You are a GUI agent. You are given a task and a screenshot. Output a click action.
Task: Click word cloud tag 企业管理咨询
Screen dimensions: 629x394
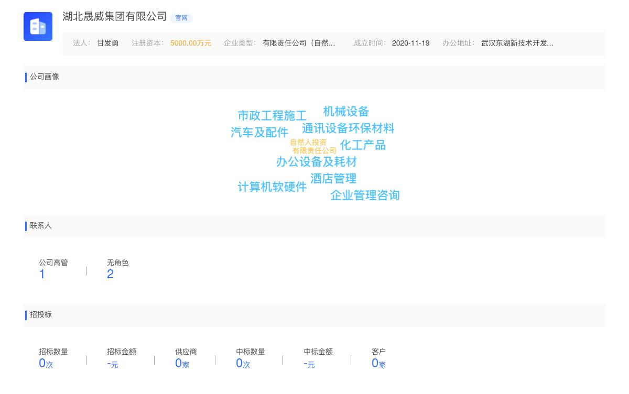click(365, 195)
